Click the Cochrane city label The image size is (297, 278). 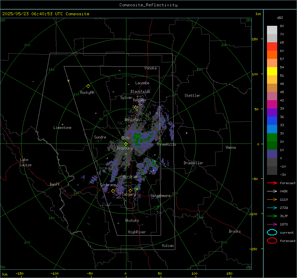(108, 185)
